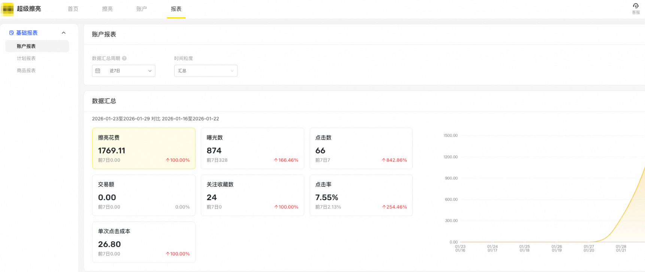Click the 842.86% increase in 点击数

[394, 160]
